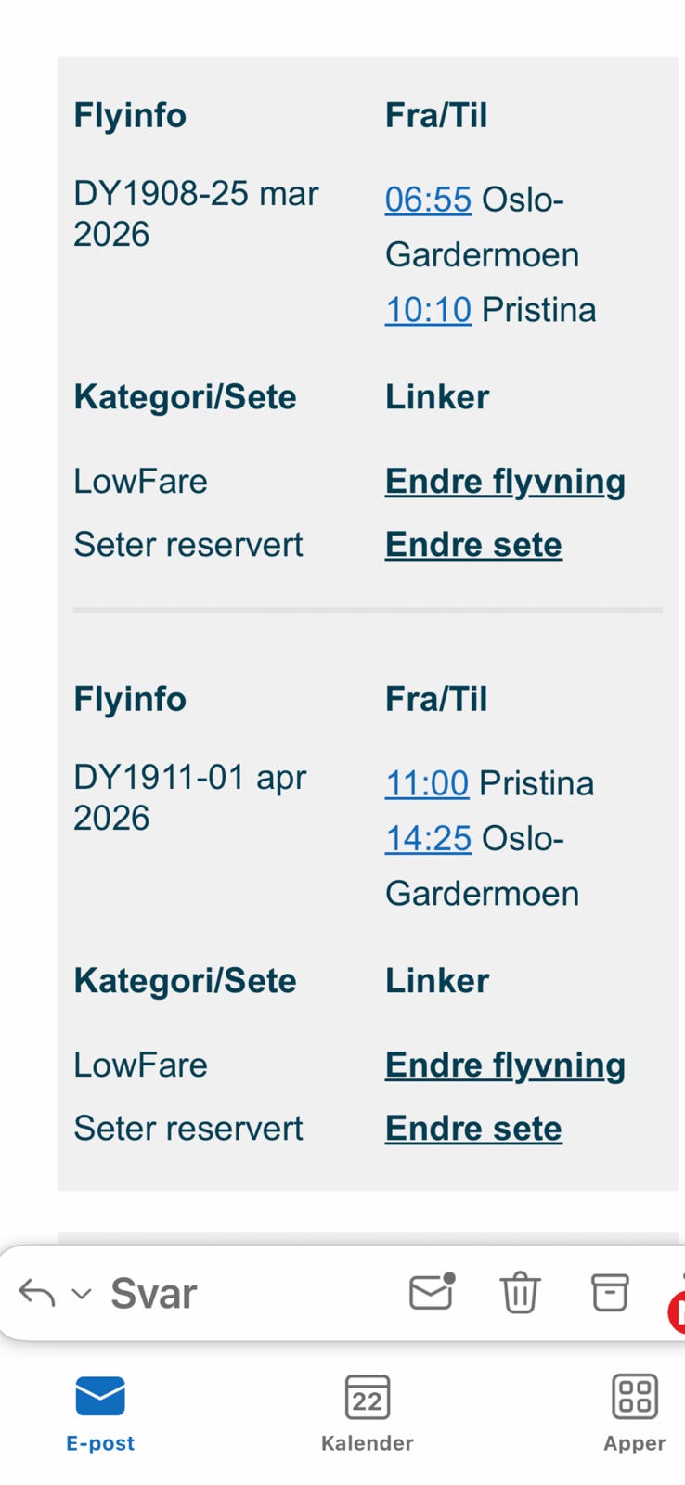Open the Apper tab
The width and height of the screenshot is (685, 1485).
click(635, 1414)
